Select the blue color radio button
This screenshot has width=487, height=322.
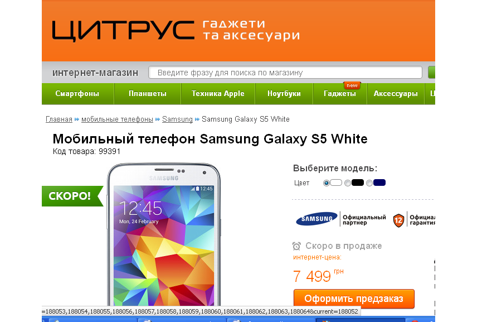coord(369,183)
